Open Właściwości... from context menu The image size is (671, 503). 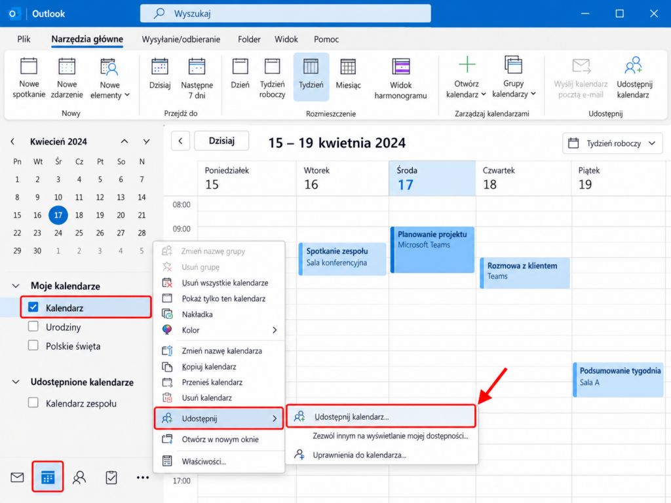pos(219,462)
